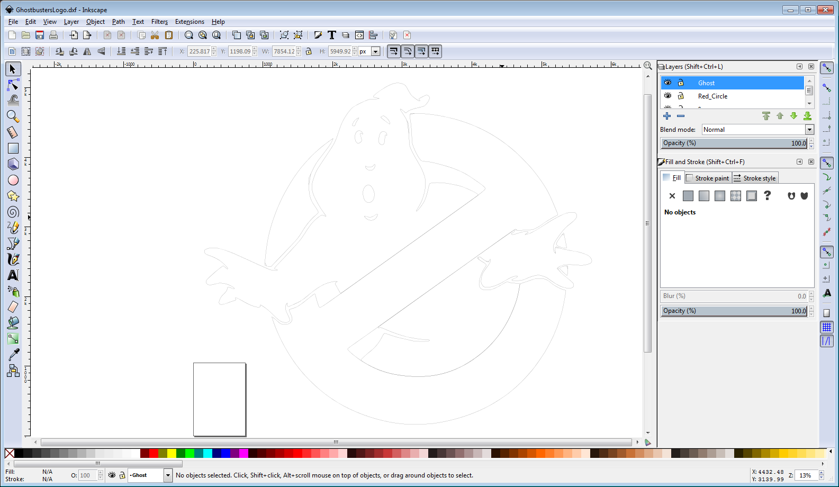Toggle lock of Ghost layer
The height and width of the screenshot is (487, 839).
coord(681,83)
